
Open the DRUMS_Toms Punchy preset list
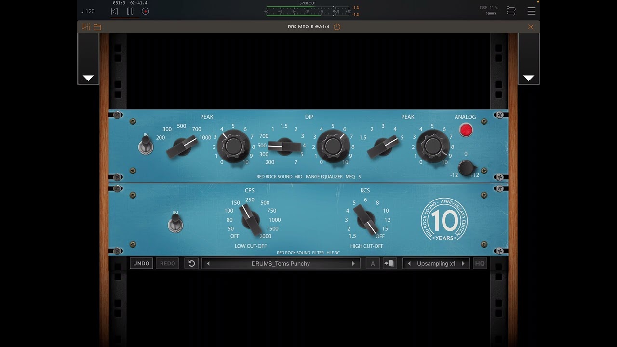(281, 264)
